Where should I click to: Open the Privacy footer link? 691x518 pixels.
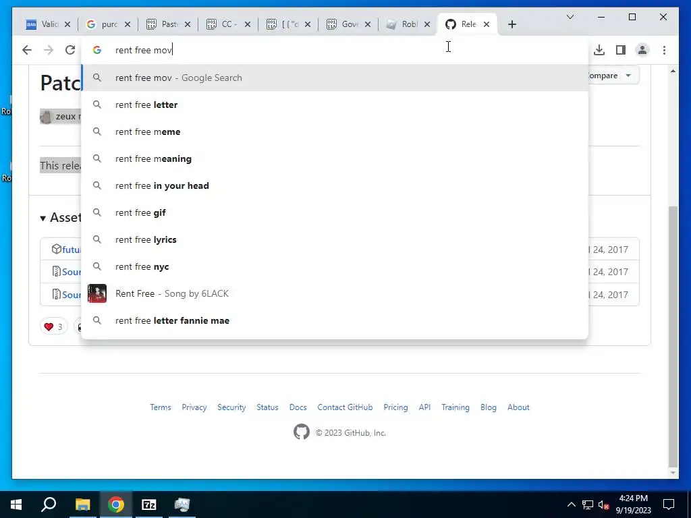tap(194, 407)
